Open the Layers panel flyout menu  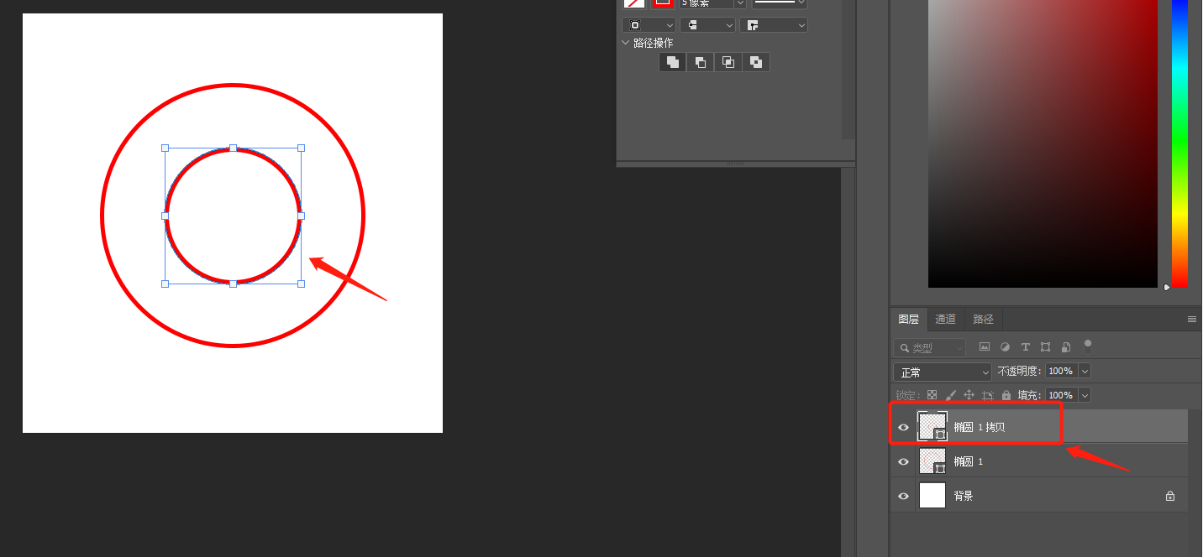tap(1191, 320)
